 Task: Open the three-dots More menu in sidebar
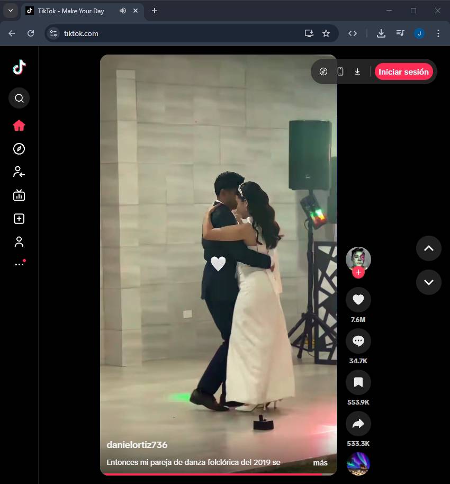19,264
